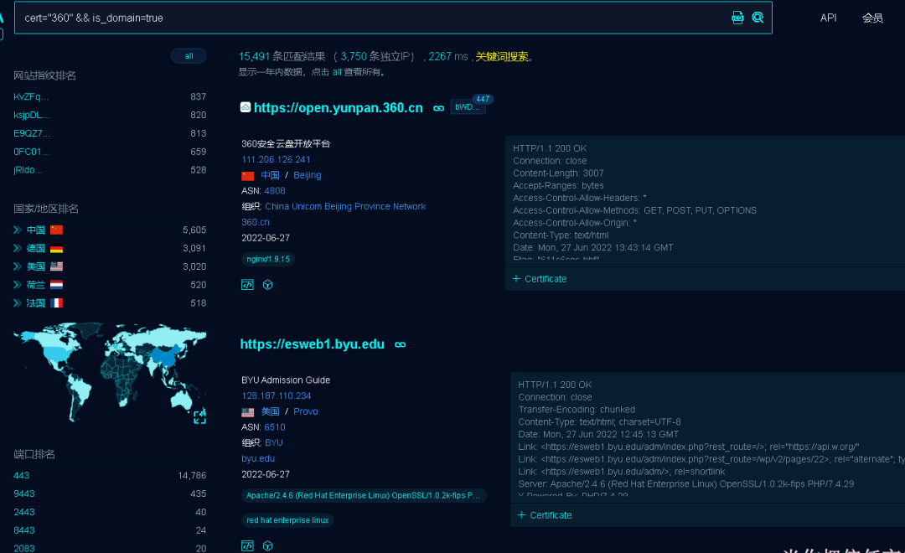905x553 pixels.
Task: Open IP link 111.206.126.241
Action: (276, 159)
